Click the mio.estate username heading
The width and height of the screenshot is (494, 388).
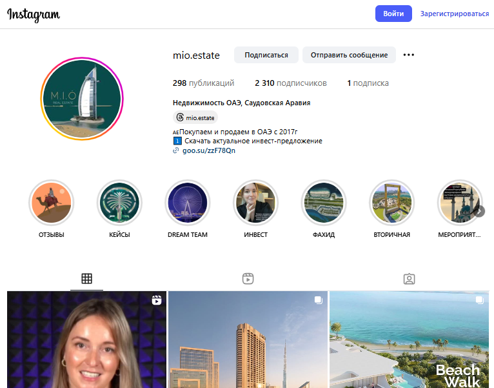pyautogui.click(x=196, y=56)
